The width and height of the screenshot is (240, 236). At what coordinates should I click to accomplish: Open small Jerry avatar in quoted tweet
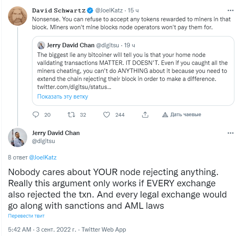point(41,45)
